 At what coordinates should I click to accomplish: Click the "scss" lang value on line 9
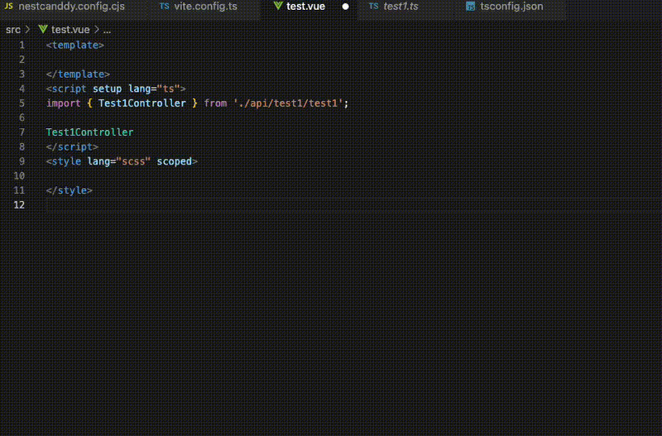pyautogui.click(x=133, y=161)
